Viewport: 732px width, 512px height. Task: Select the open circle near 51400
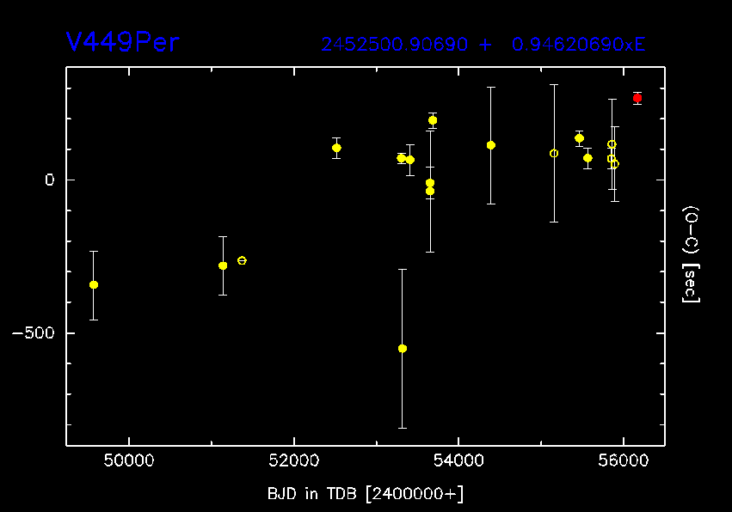[242, 260]
